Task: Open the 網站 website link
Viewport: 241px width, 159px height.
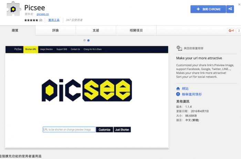Action: [185, 89]
